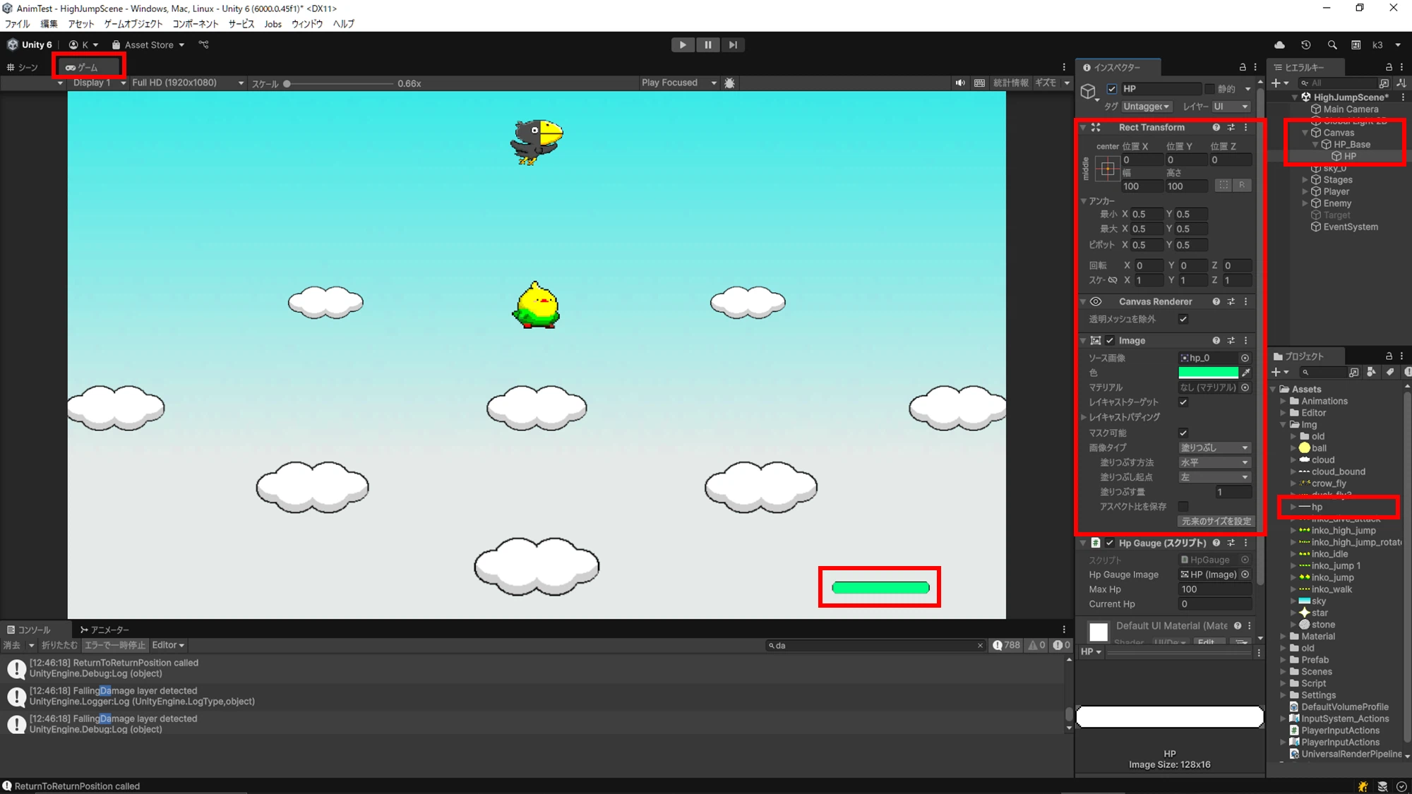
Task: Switch to the Animator tab
Action: tap(104, 630)
